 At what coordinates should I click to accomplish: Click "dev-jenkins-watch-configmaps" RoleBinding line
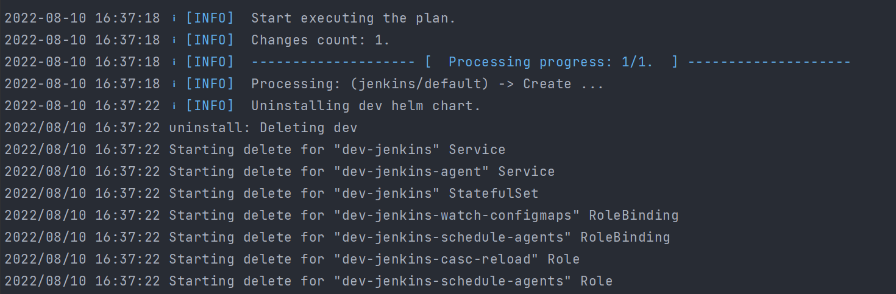tap(341, 215)
